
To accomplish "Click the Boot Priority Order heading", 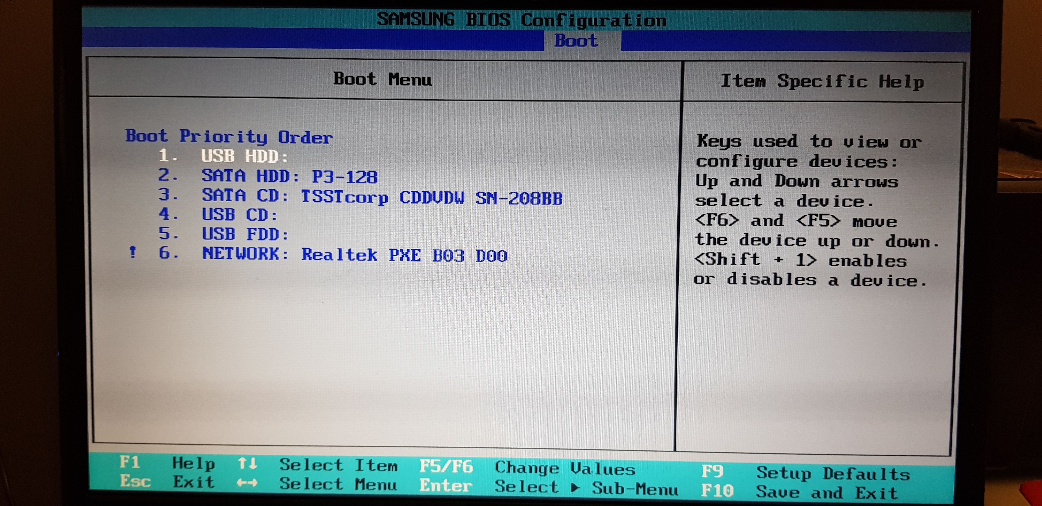I will tap(229, 137).
